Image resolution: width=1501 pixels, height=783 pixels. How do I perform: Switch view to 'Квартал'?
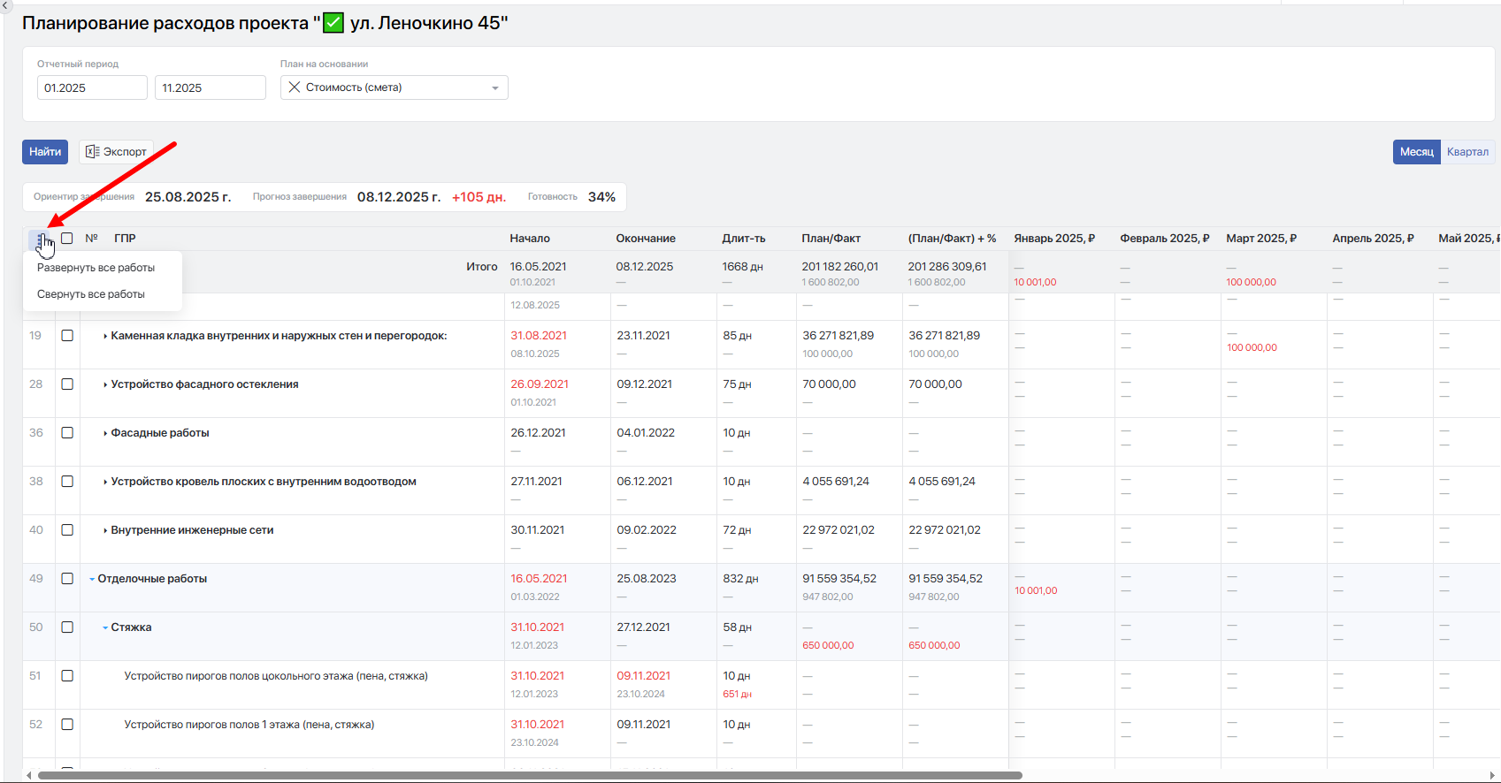pyautogui.click(x=1467, y=152)
